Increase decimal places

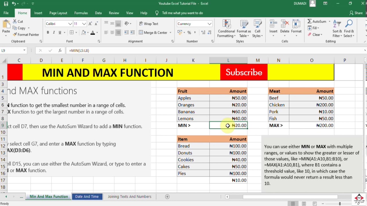203,33
